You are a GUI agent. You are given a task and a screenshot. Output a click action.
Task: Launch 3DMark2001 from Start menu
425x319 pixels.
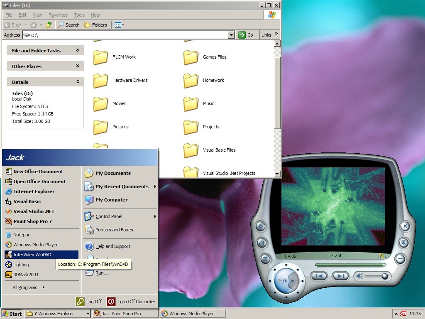42,275
